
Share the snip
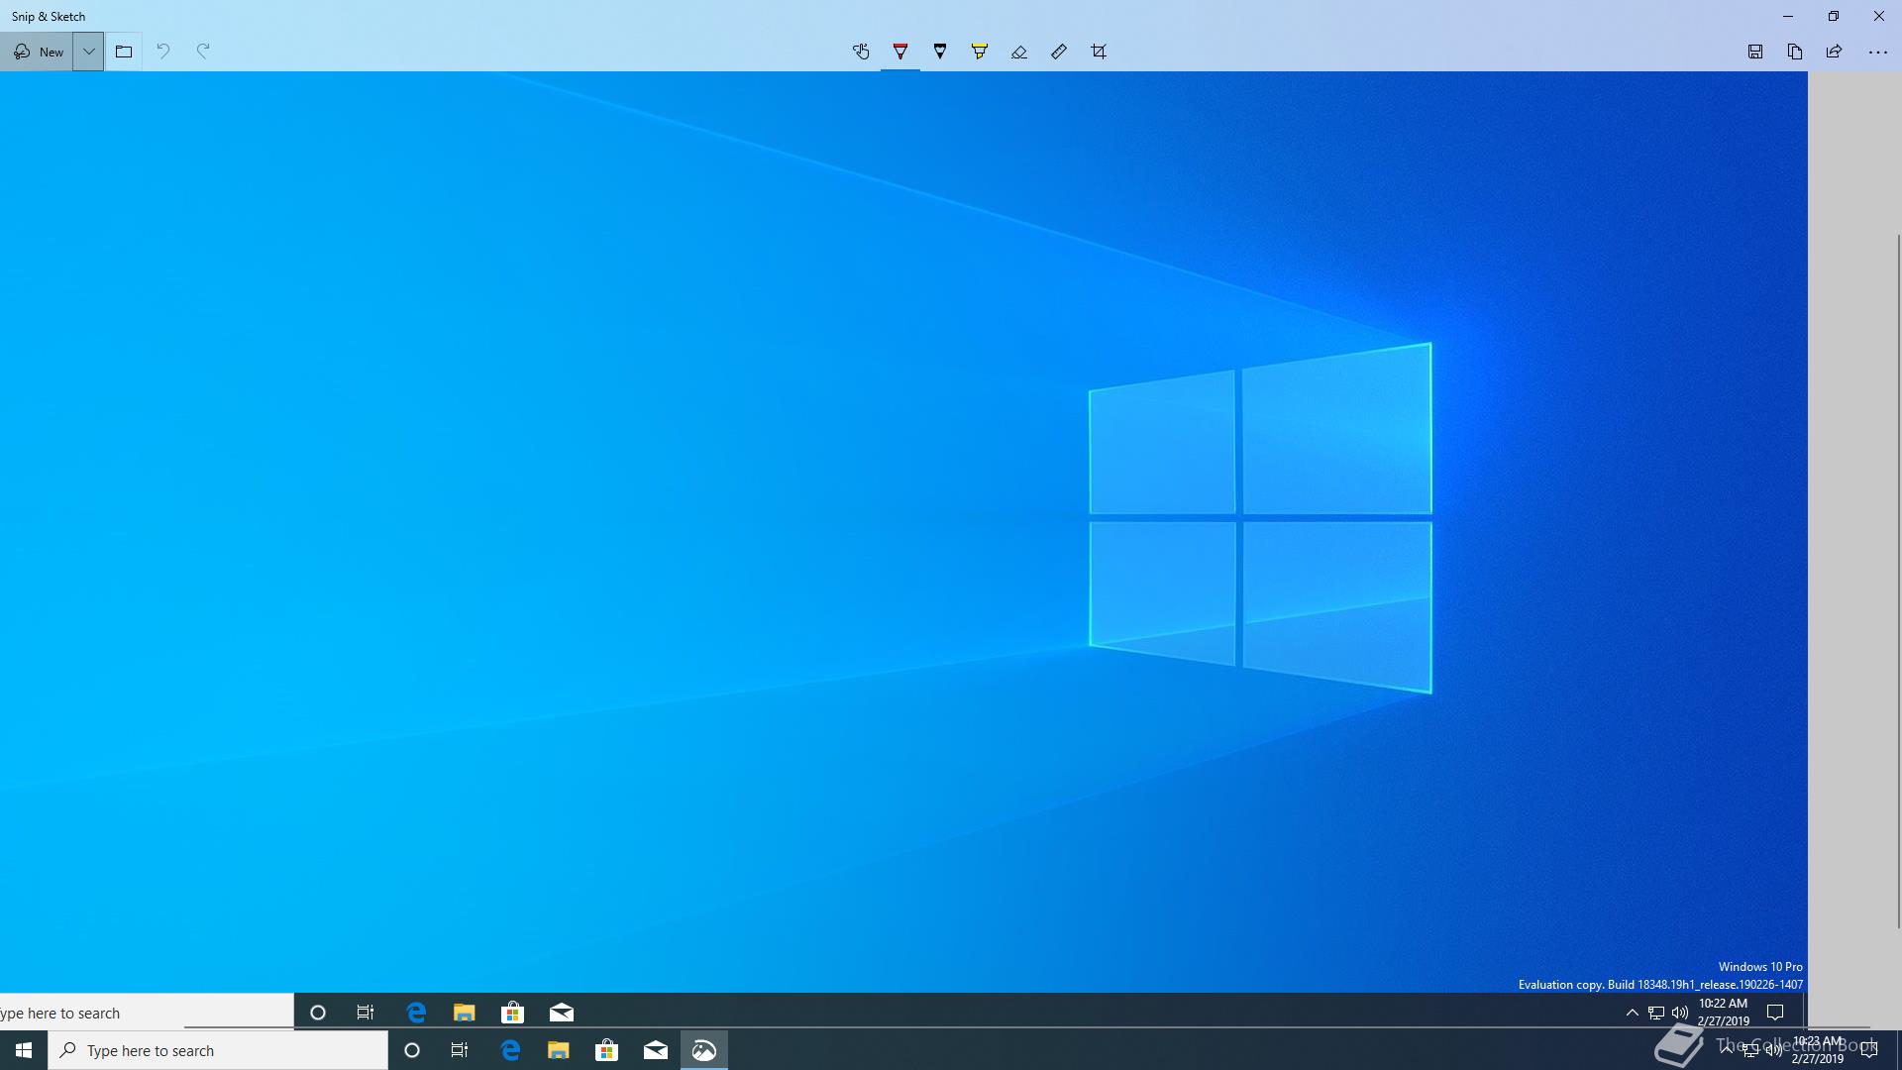[x=1835, y=52]
